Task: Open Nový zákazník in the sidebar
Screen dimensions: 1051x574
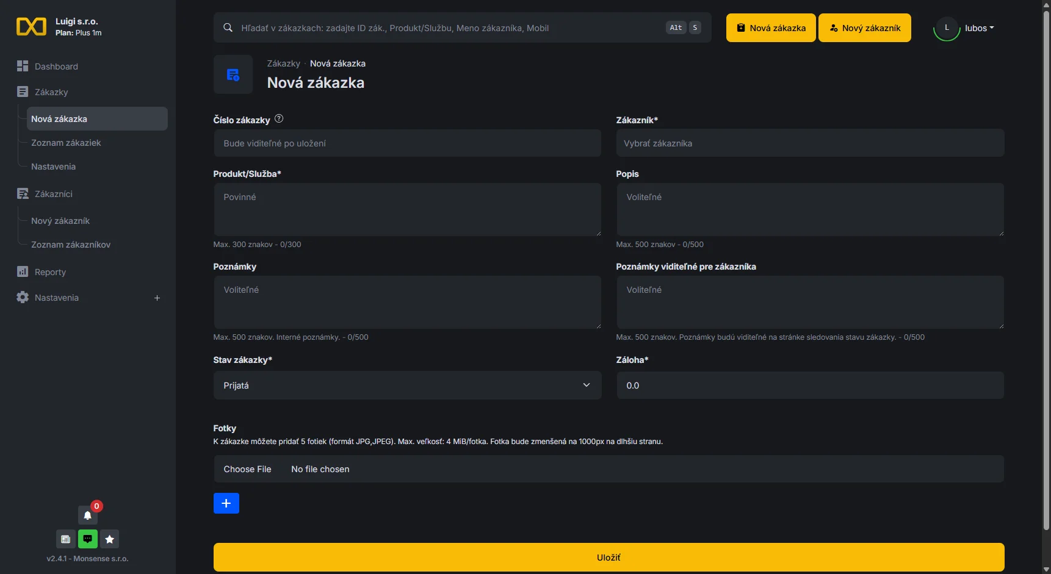Action: click(x=60, y=221)
